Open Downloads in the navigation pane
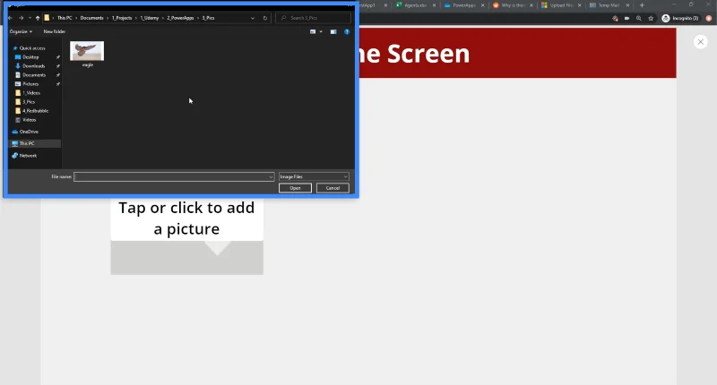 point(33,65)
